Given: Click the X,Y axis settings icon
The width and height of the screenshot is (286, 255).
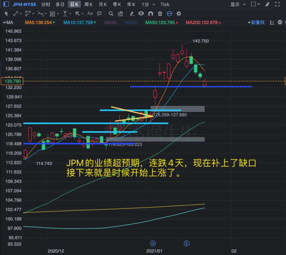Looking at the screenshot, I should pyautogui.click(x=272, y=23).
